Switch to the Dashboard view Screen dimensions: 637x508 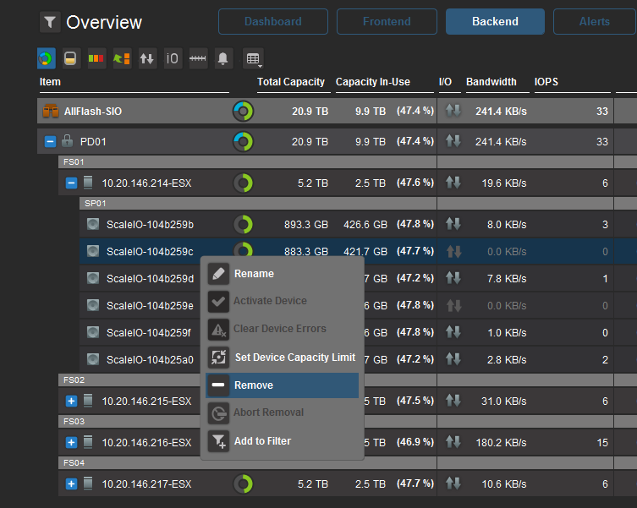point(273,21)
